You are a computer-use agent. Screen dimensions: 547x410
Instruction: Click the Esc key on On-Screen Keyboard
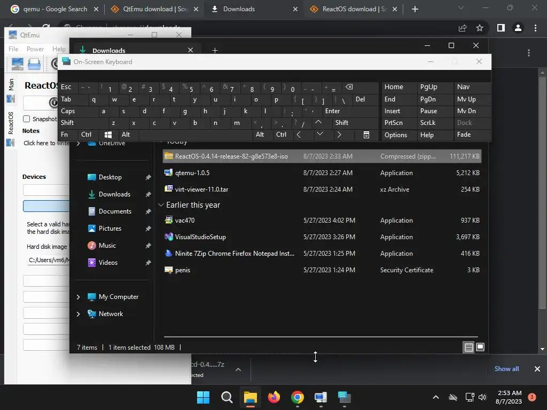pyautogui.click(x=68, y=87)
